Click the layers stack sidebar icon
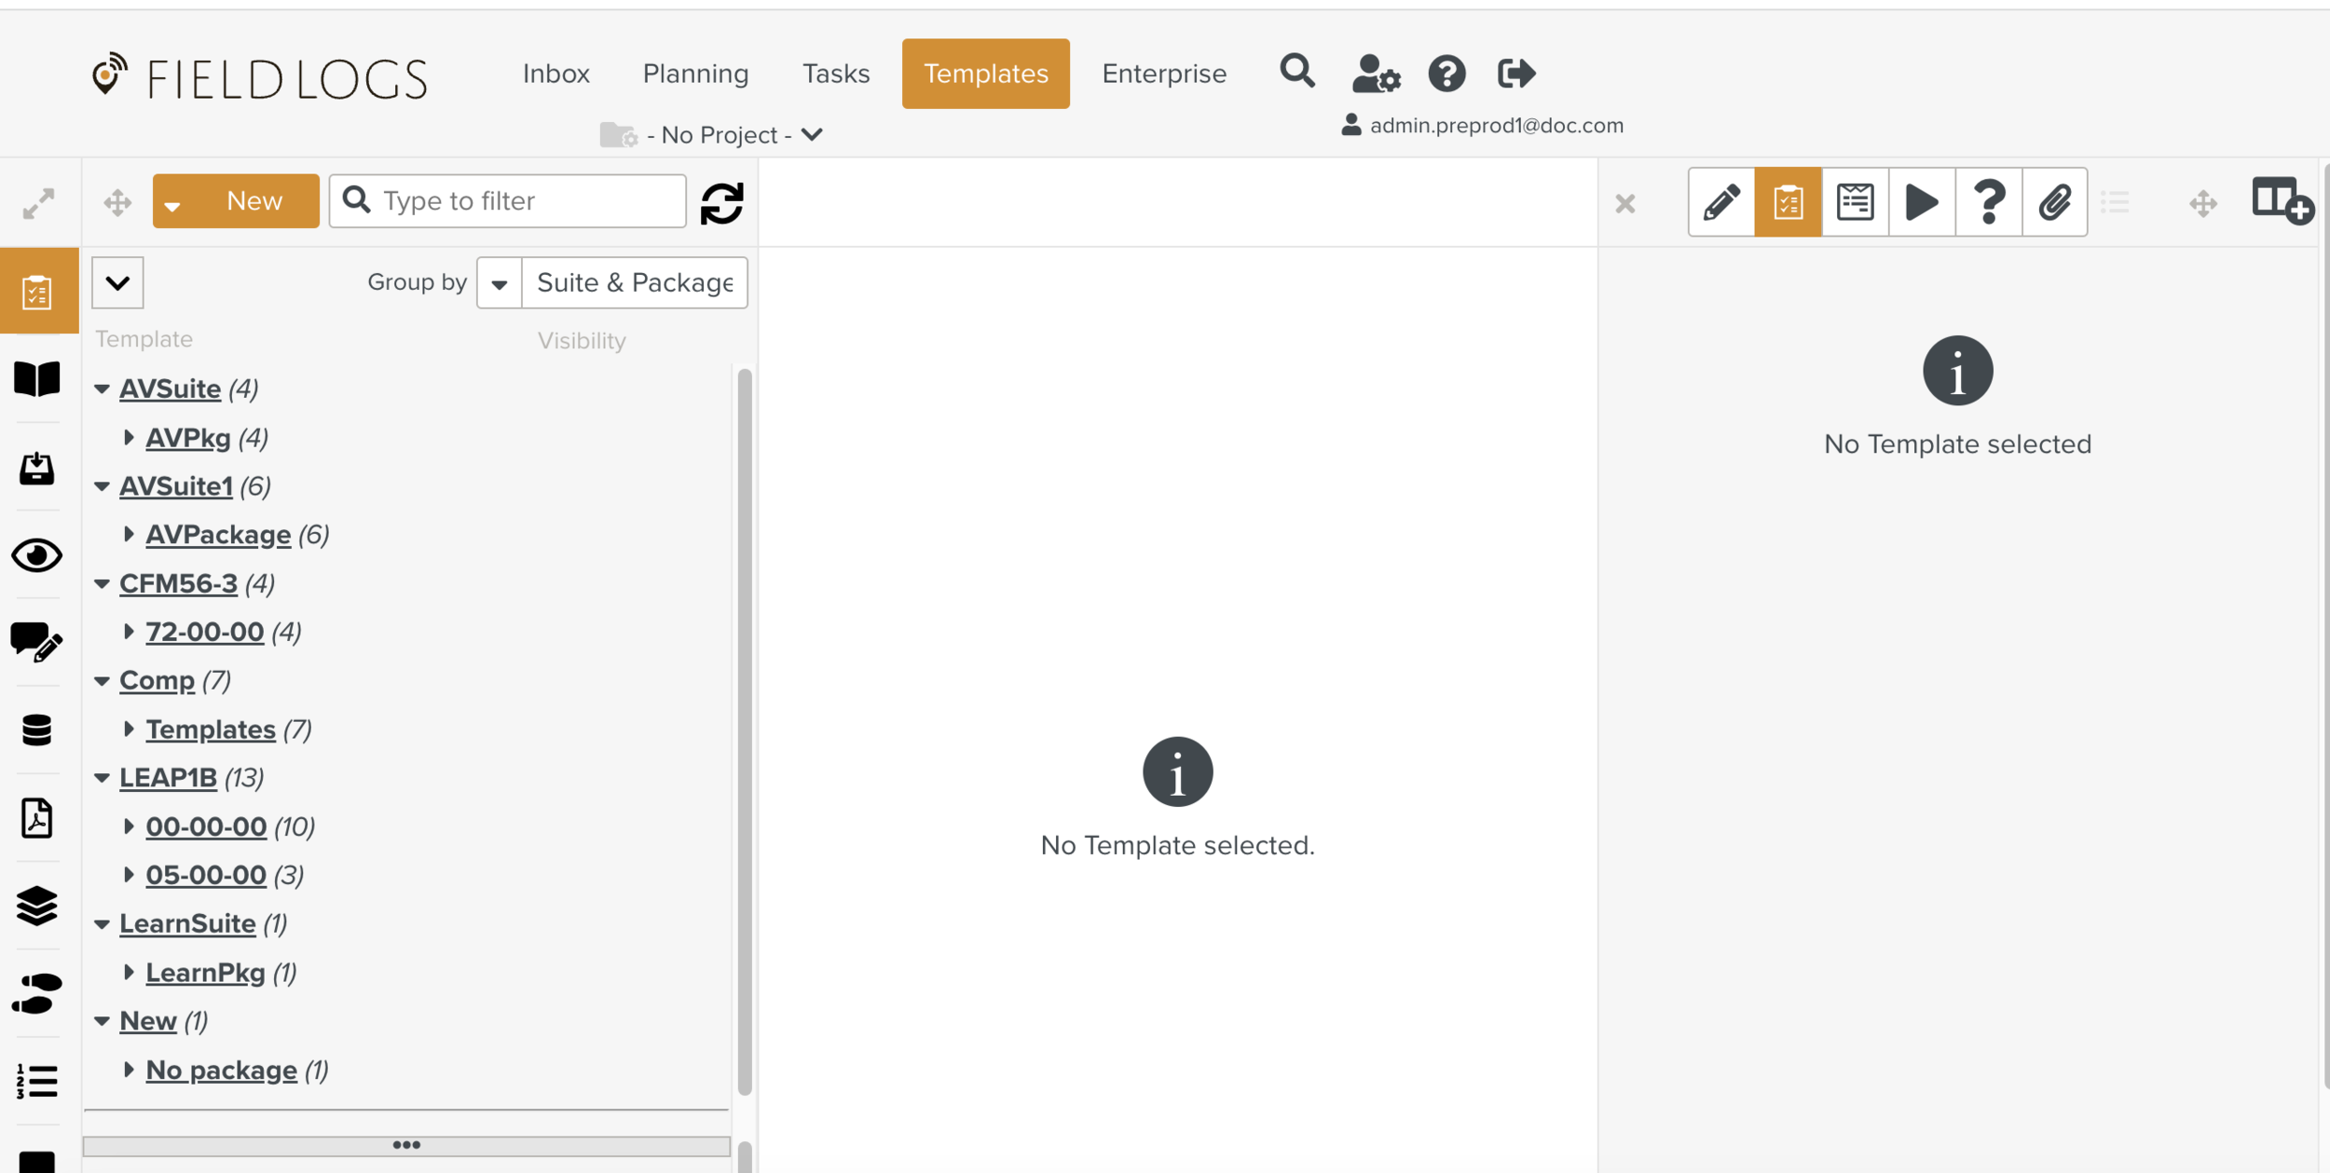 (x=37, y=906)
